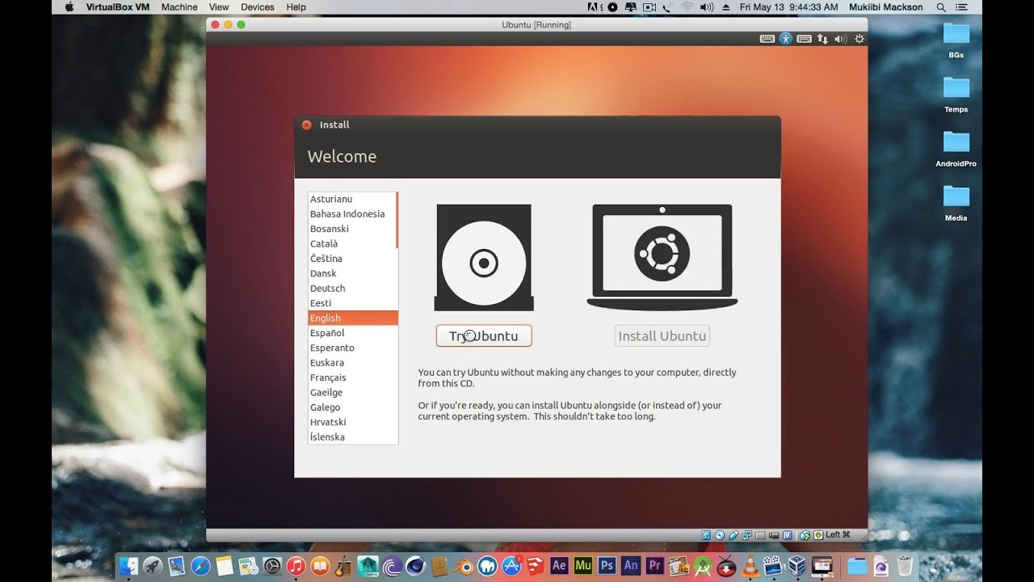The height and width of the screenshot is (582, 1034).
Task: Click the laptop image above Install Ubuntu
Action: pyautogui.click(x=662, y=257)
